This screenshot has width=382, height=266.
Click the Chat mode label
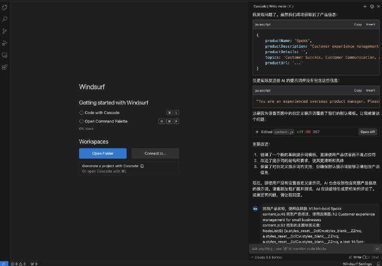(375, 257)
